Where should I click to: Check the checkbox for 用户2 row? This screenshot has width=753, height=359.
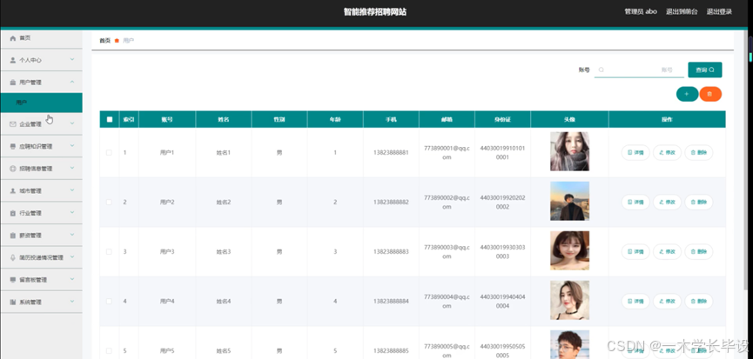point(109,203)
